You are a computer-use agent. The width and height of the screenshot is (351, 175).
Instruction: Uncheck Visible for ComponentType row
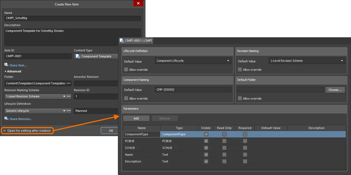click(206, 134)
